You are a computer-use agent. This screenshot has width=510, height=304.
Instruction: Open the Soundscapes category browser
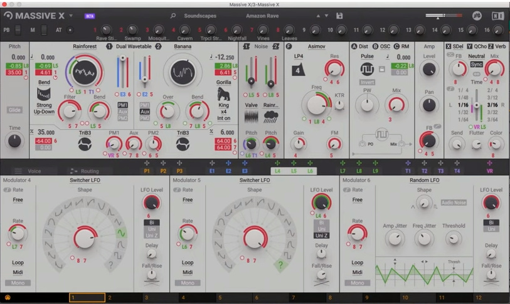pos(200,16)
